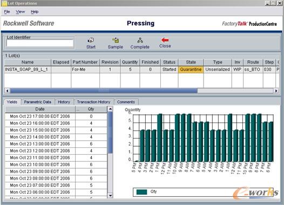
Task: Click the Start lot icon
Action: tap(91, 40)
